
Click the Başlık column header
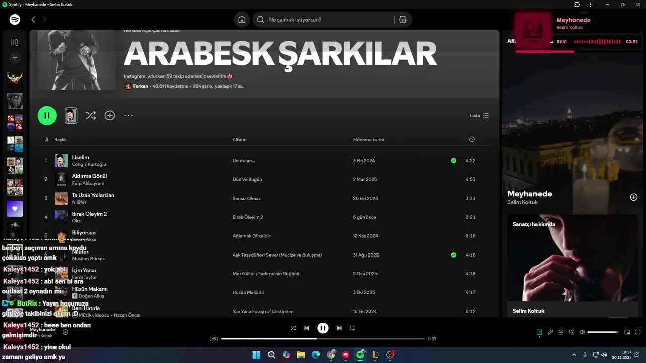61,140
